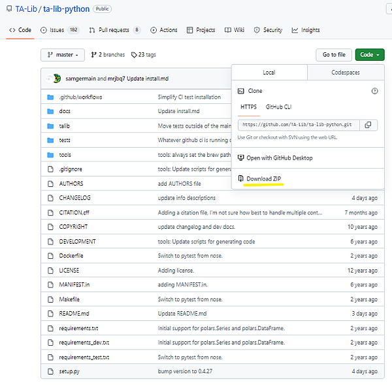392x385 pixels.
Task: Open the Issues tab
Action: pos(59,30)
